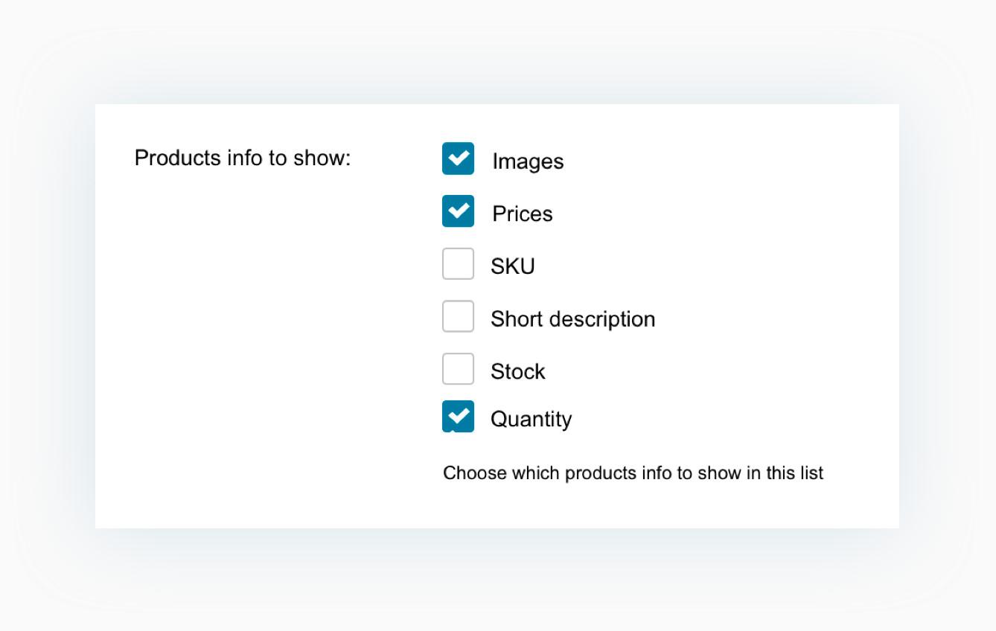Click the "SKU" label text
The image size is (996, 631).
513,266
